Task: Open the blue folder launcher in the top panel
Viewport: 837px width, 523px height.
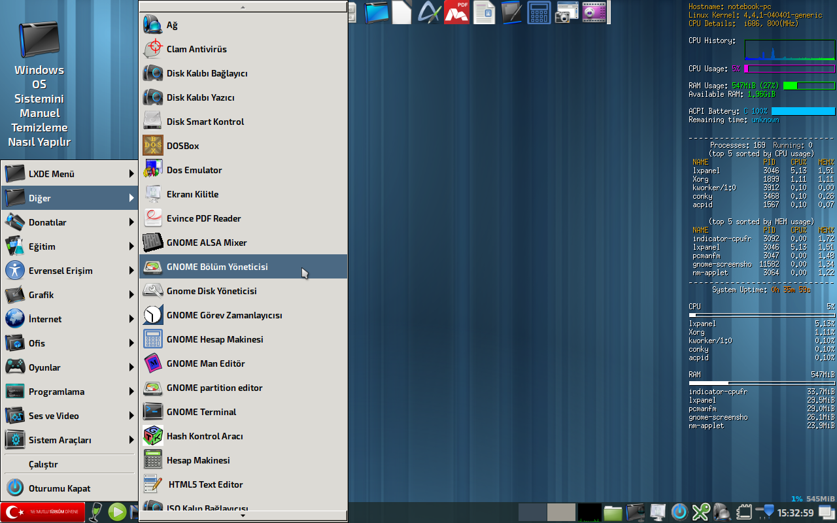Action: pyautogui.click(x=377, y=12)
